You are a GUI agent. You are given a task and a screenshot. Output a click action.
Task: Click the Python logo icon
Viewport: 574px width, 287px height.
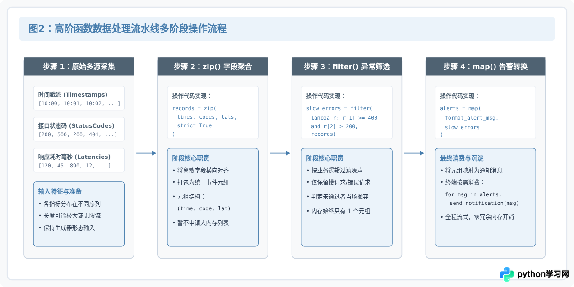tap(507, 274)
